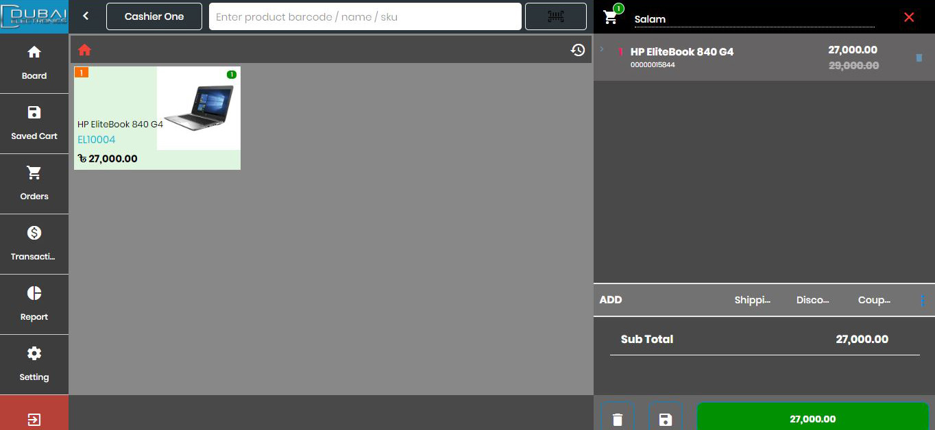Open the three-dot more options menu
This screenshot has width=935, height=430.
coord(923,300)
